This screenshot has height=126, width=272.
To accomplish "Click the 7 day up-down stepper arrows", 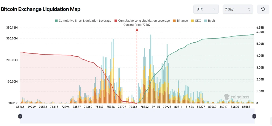I will 249,9.
